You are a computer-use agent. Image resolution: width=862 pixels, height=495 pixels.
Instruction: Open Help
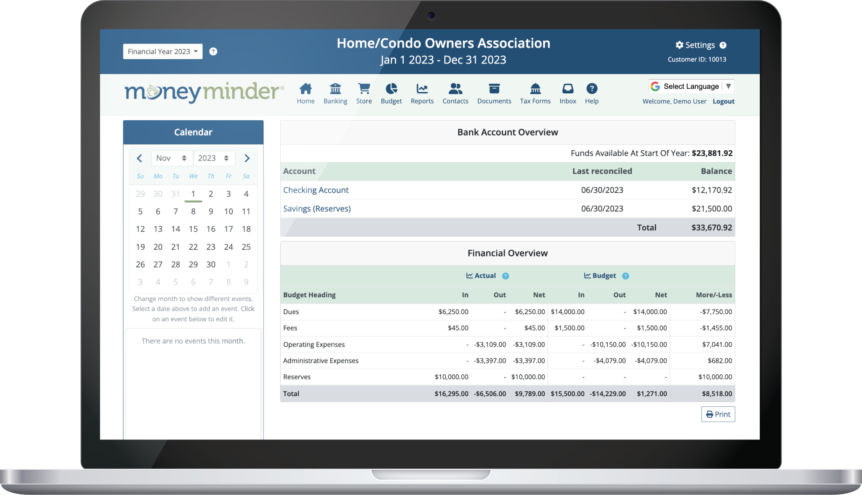(592, 93)
